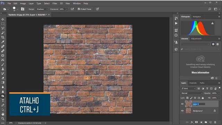Select the Eyedropper tool
Viewport: 222px width, 125px height.
(3, 42)
